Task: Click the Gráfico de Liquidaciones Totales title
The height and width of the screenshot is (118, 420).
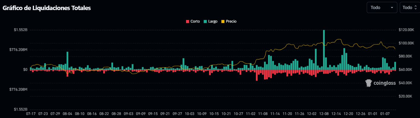Action: 47,8
